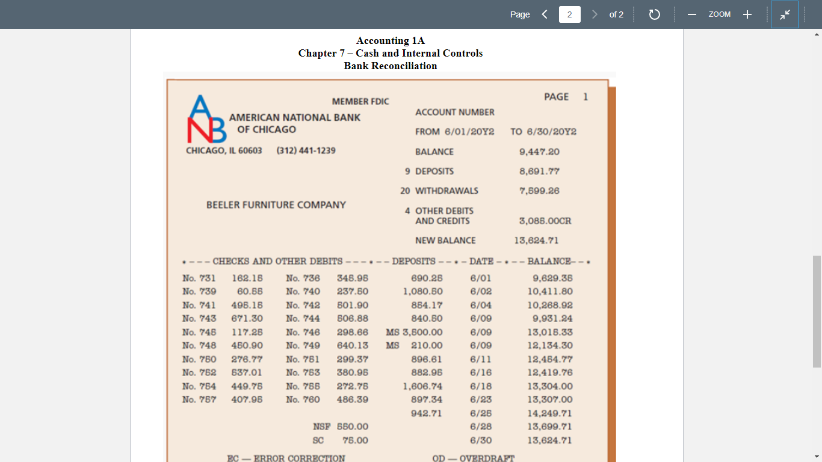Click 'Chapter 7 – Cash and Internal Controls' text

(391, 54)
